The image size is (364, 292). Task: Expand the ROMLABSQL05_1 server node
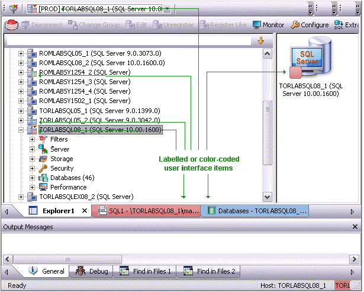[x=21, y=54]
